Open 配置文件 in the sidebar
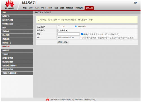This screenshot has width=141, height=102. pos(17,16)
